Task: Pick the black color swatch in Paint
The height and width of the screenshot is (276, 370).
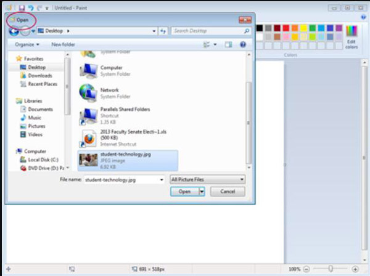Action: pos(259,28)
